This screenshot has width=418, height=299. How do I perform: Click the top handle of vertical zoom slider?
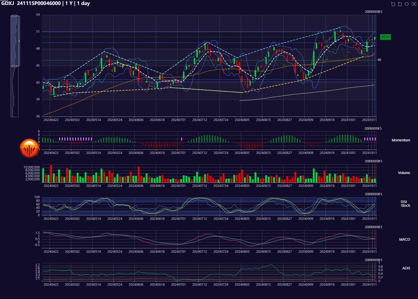15,16
